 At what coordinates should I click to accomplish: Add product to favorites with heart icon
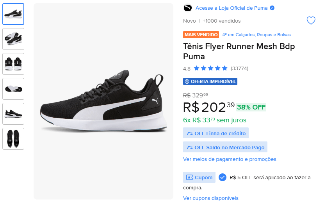[x=311, y=21]
